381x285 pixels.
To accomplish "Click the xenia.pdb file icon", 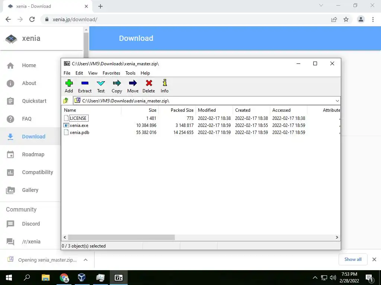I will coord(66,132).
